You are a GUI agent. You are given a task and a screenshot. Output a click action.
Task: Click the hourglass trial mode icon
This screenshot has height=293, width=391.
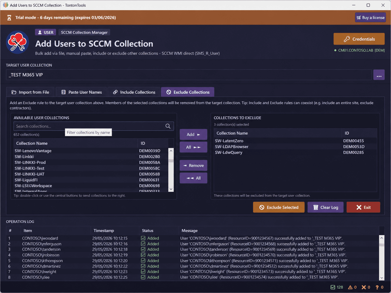9,18
